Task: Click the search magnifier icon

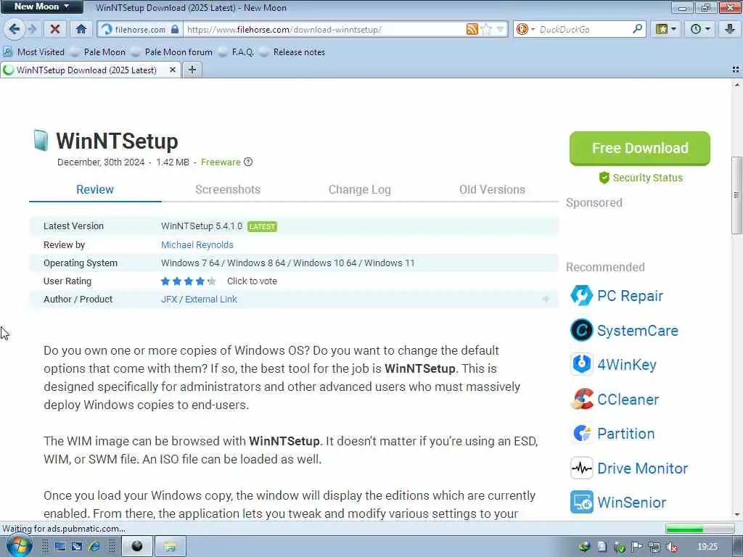Action: point(637,29)
